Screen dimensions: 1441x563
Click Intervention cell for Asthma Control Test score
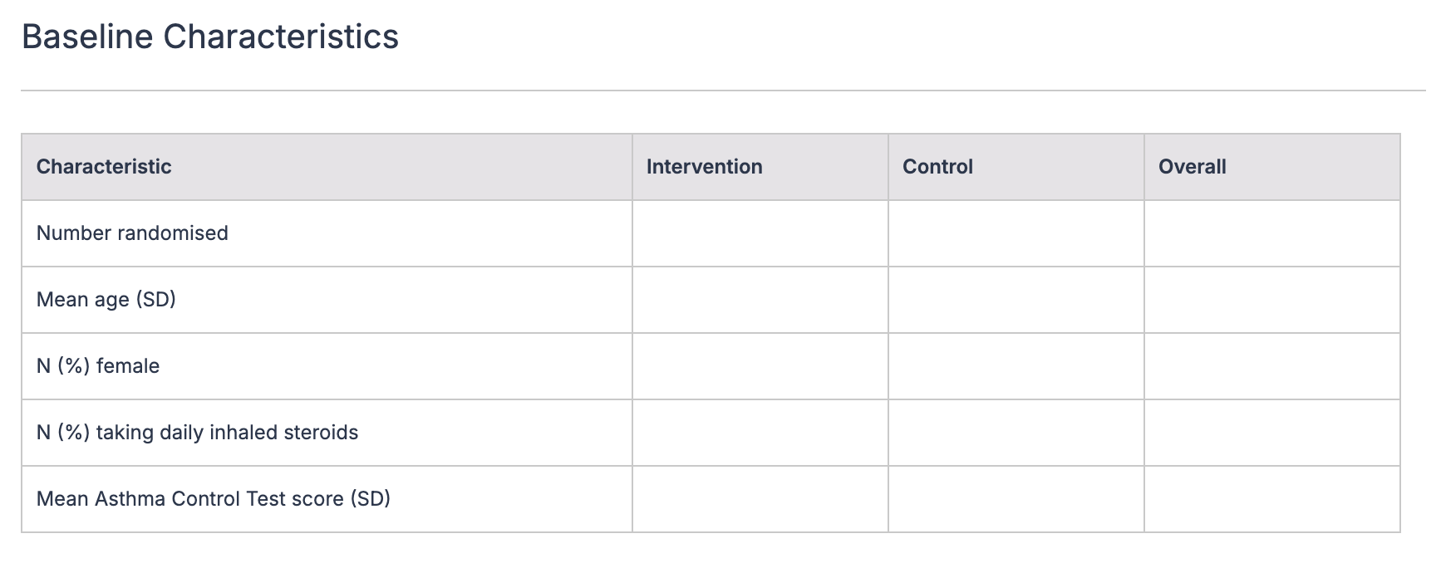pyautogui.click(x=760, y=499)
